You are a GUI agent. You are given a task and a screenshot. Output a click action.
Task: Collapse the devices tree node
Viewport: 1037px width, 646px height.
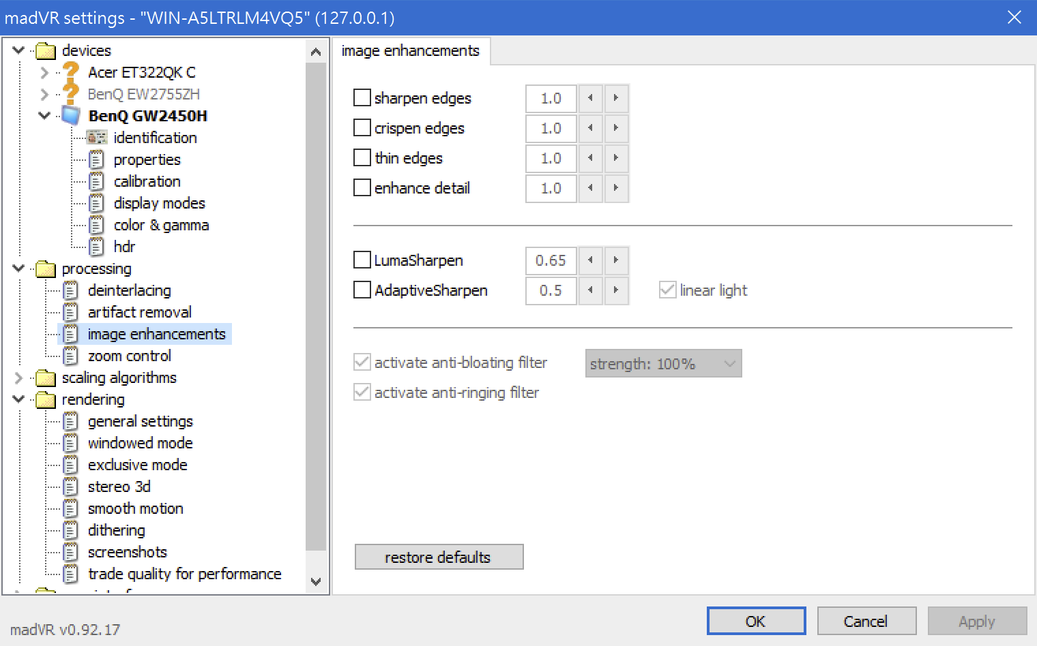19,50
